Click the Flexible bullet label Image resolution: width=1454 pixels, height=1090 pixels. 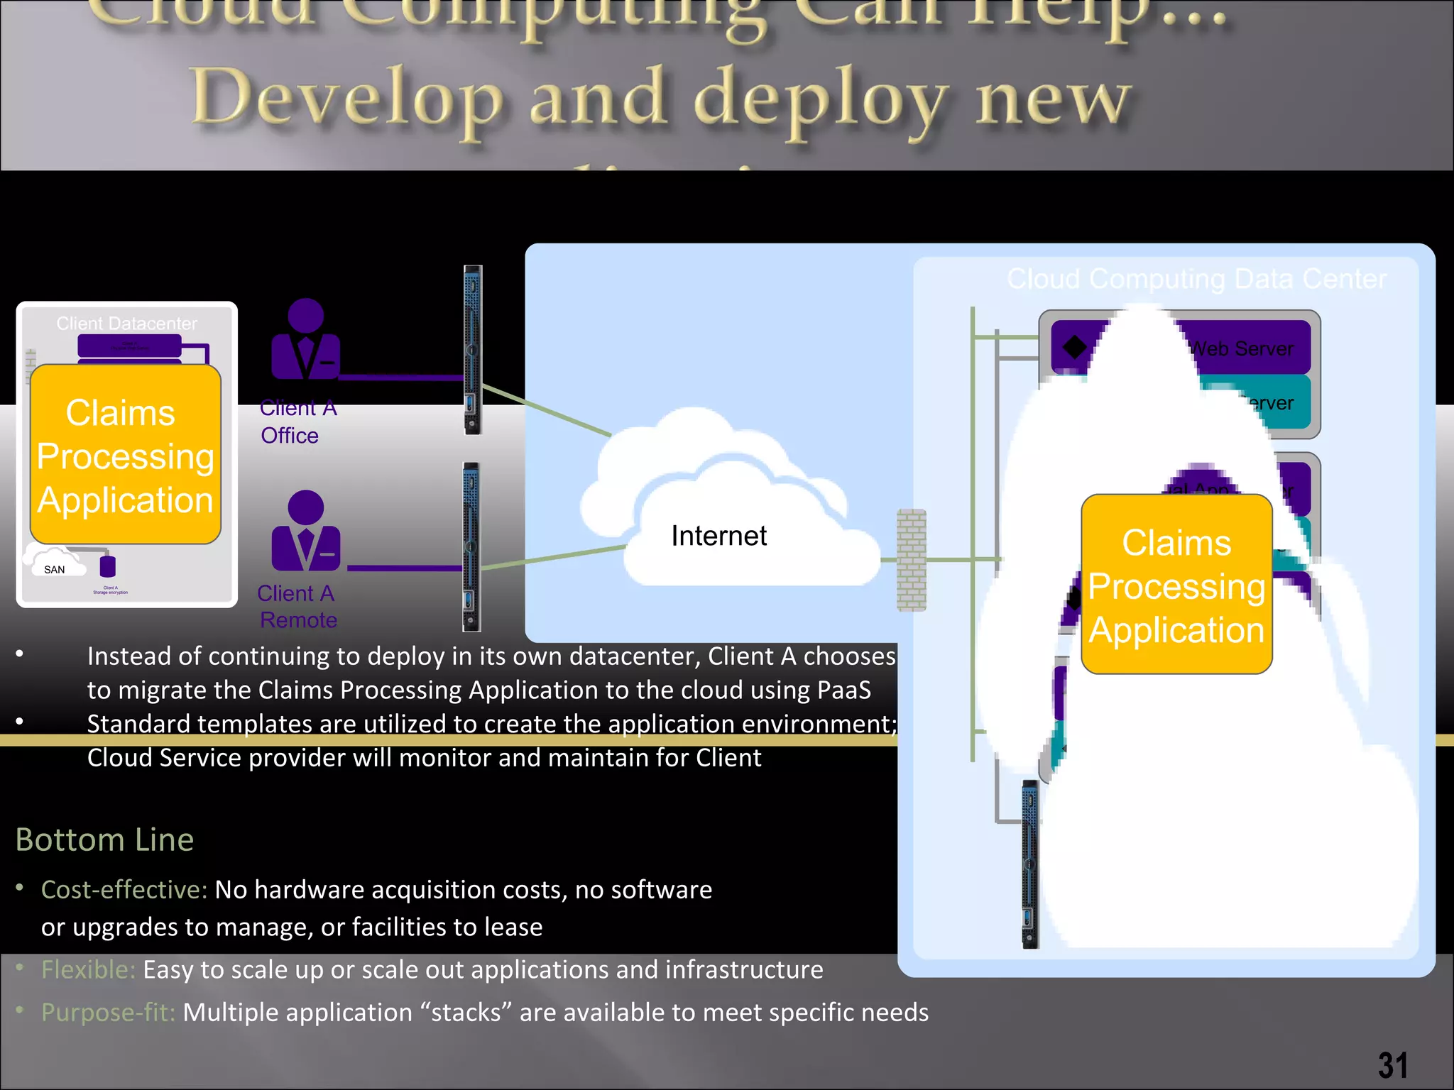pyautogui.click(x=88, y=969)
